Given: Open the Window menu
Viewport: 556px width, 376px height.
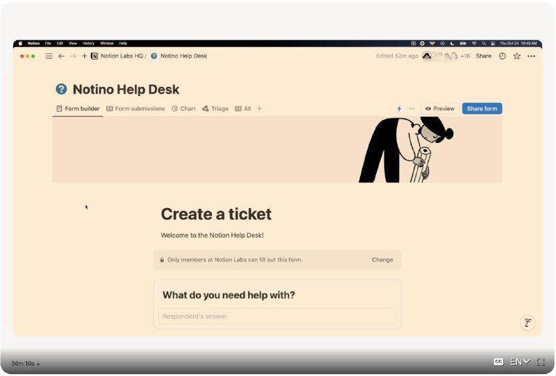Looking at the screenshot, I should 107,43.
